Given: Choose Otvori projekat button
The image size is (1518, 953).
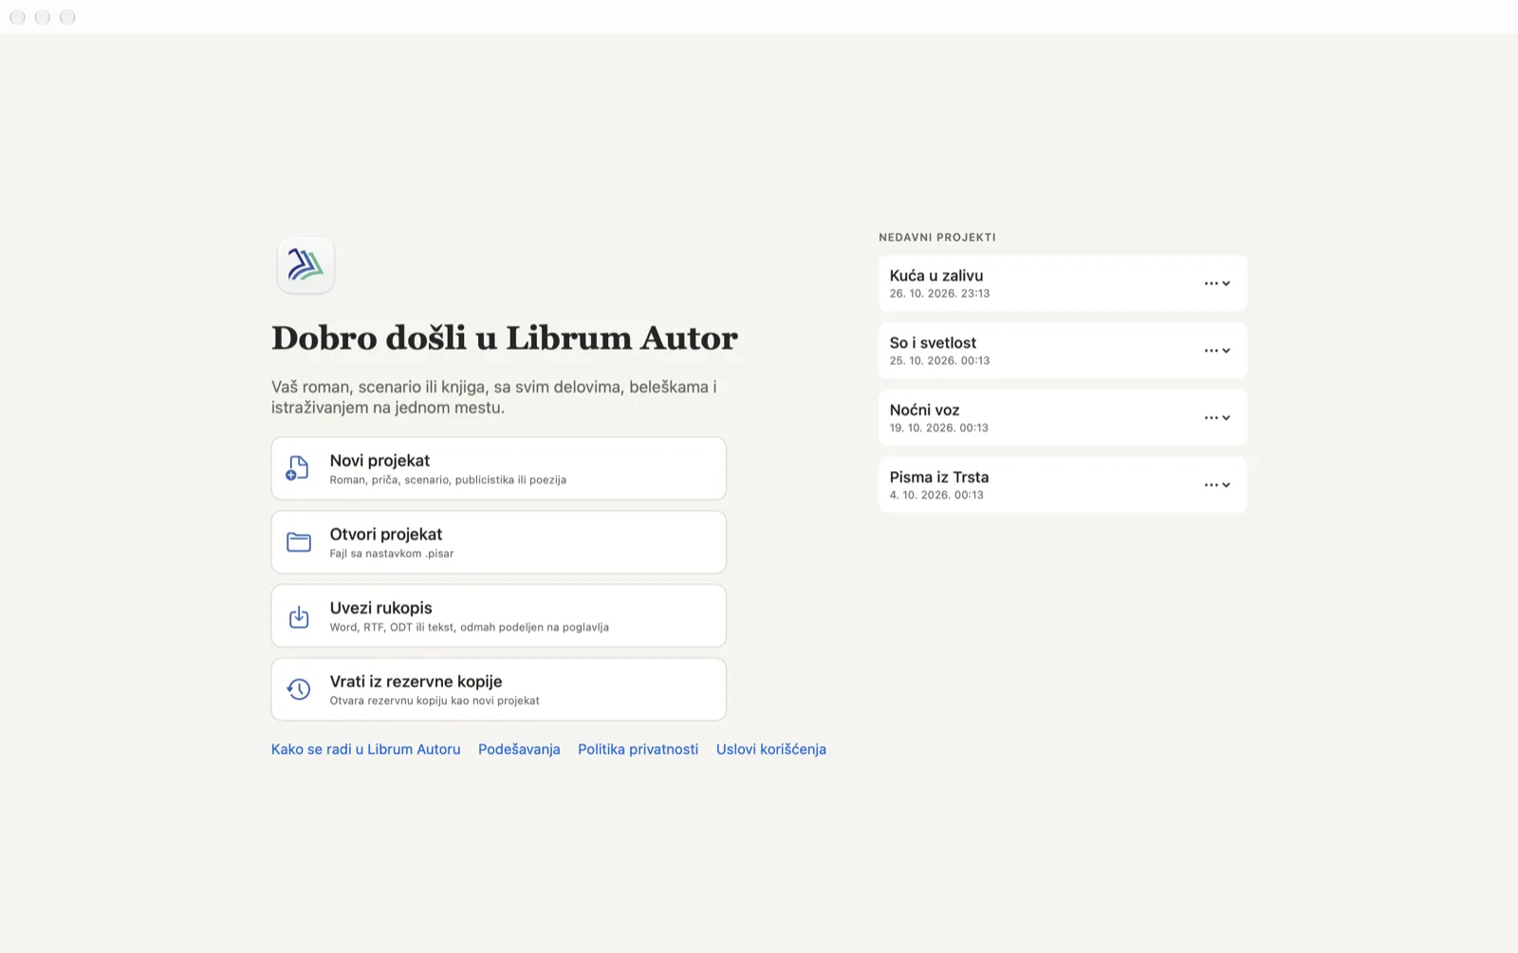Looking at the screenshot, I should (499, 542).
